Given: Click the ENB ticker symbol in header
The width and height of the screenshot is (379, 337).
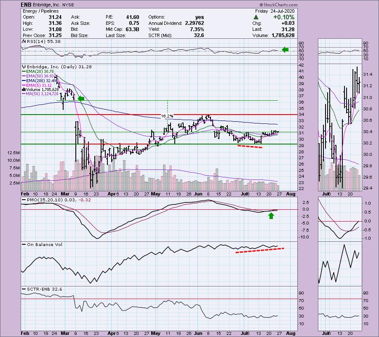Looking at the screenshot, I should pyautogui.click(x=26, y=4).
